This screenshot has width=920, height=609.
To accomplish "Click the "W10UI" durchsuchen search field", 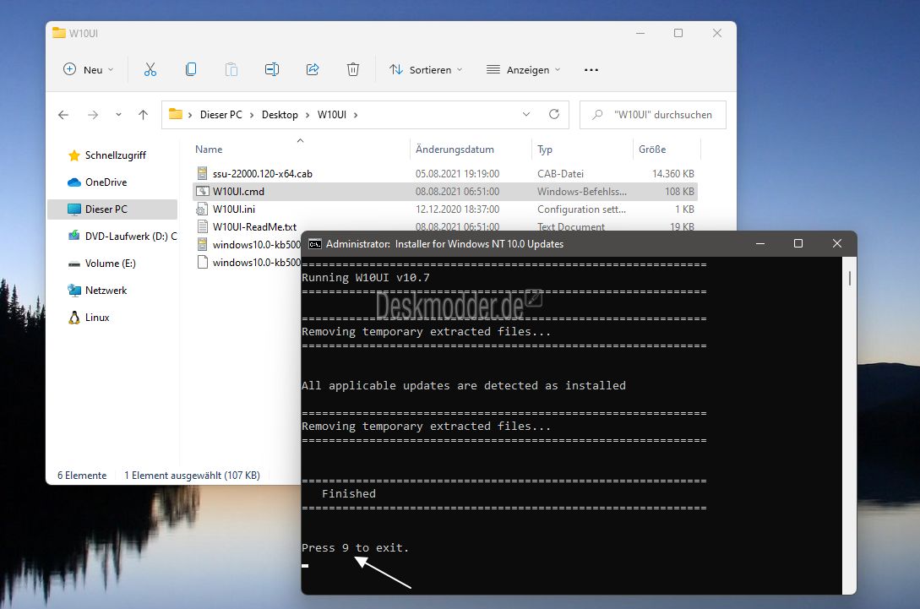I will (x=653, y=115).
